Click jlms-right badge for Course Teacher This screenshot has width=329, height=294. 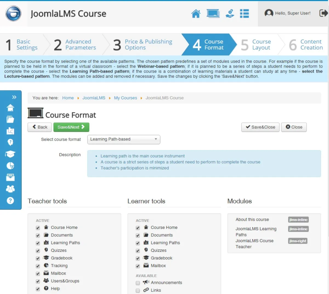298,241
